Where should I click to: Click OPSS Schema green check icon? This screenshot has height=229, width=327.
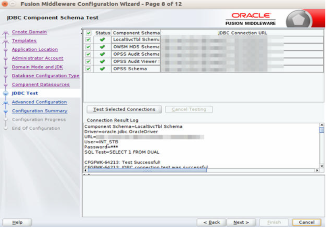[102, 68]
